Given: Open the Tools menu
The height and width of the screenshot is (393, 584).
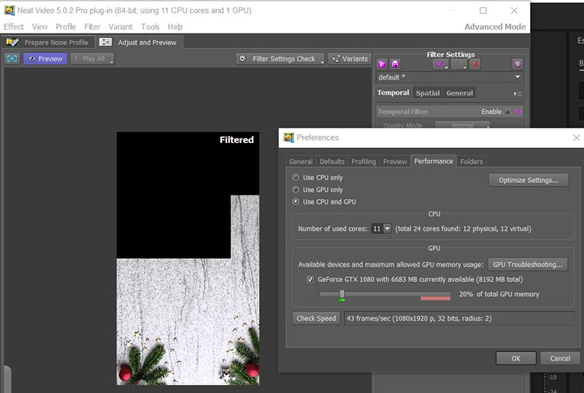Looking at the screenshot, I should tap(150, 27).
